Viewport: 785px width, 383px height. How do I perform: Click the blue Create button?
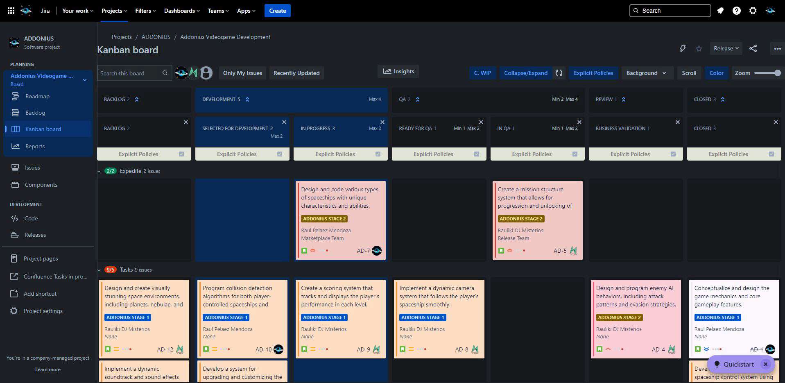coord(277,11)
